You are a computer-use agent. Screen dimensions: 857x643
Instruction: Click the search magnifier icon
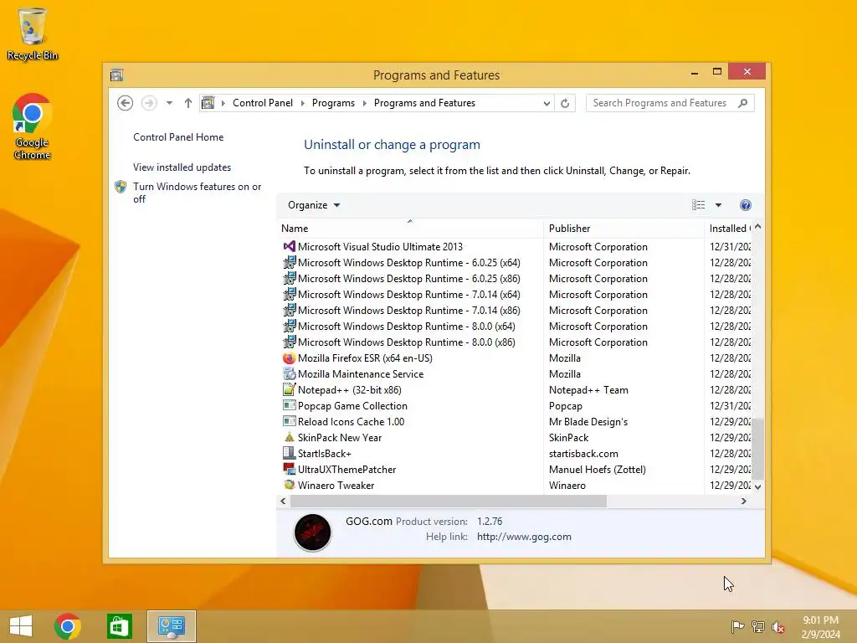point(743,103)
